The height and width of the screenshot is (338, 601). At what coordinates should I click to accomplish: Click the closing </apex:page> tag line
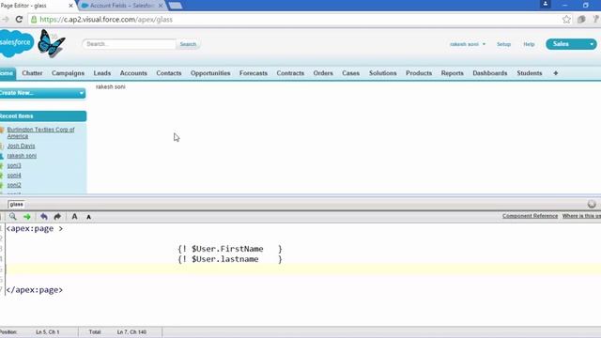pyautogui.click(x=35, y=290)
